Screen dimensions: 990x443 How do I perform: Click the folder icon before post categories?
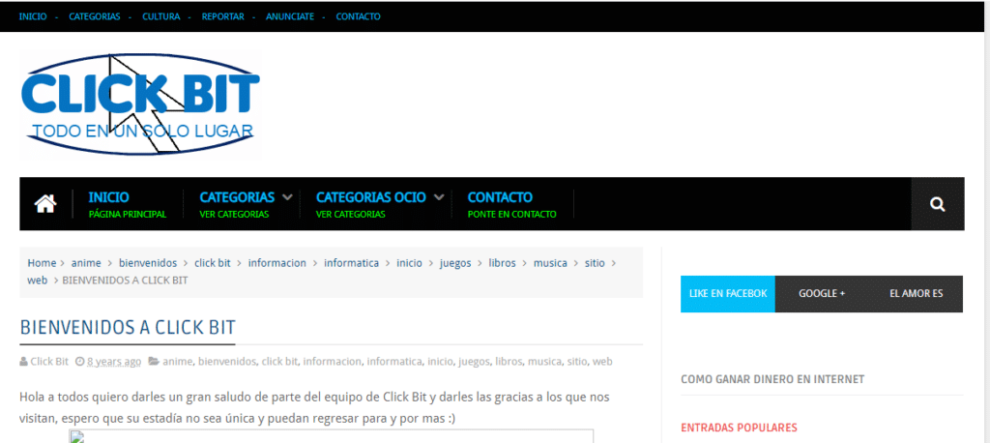point(154,362)
